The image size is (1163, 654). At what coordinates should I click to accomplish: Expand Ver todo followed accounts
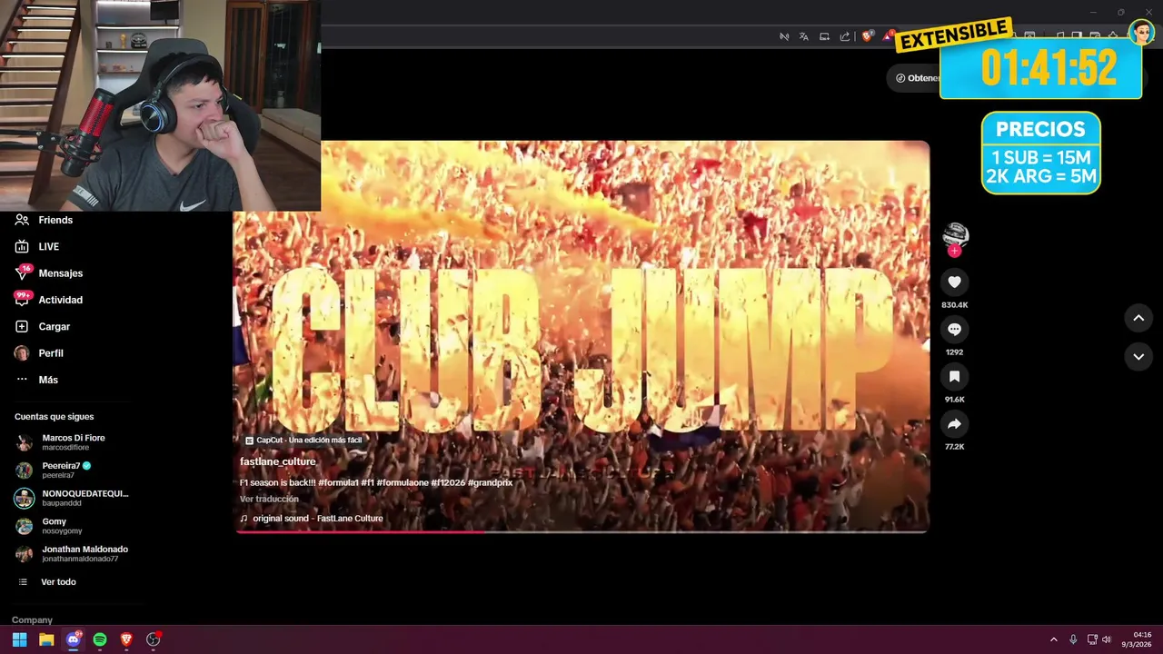pyautogui.click(x=47, y=581)
